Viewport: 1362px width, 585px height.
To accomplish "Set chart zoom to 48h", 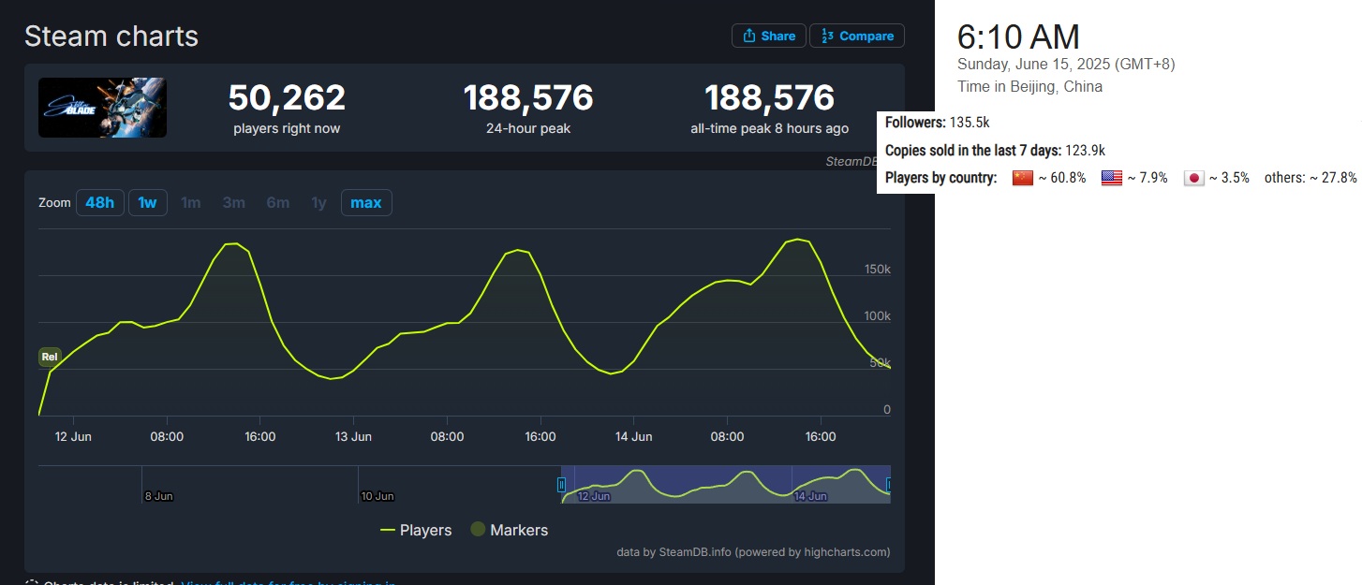I will click(99, 202).
